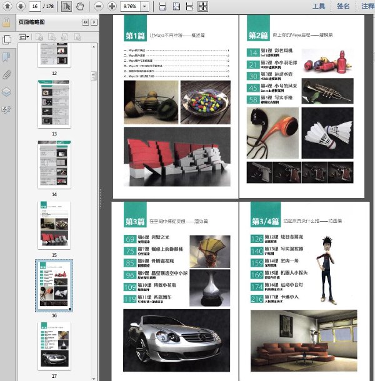Go to the next page with down arrow
The height and width of the screenshot is (381, 375).
point(21,6)
